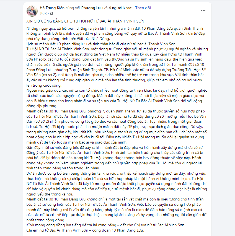Click the line 'Lịch sử mảnh đất 10 phan đăng lưu'

tap(101, 44)
